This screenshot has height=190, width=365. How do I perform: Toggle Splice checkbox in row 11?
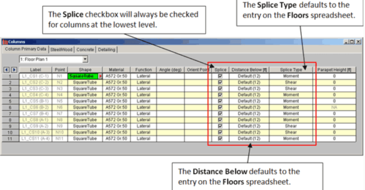[x=220, y=138]
